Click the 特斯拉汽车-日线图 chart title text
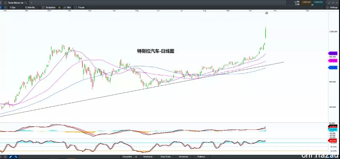Image resolution: width=340 pixels, height=159 pixels. [x=156, y=51]
